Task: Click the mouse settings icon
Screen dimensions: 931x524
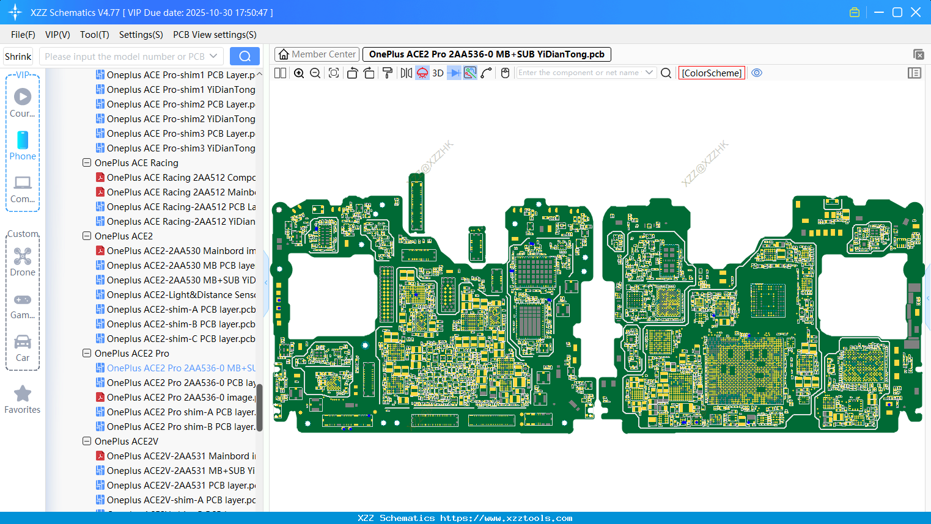Action: coord(505,73)
